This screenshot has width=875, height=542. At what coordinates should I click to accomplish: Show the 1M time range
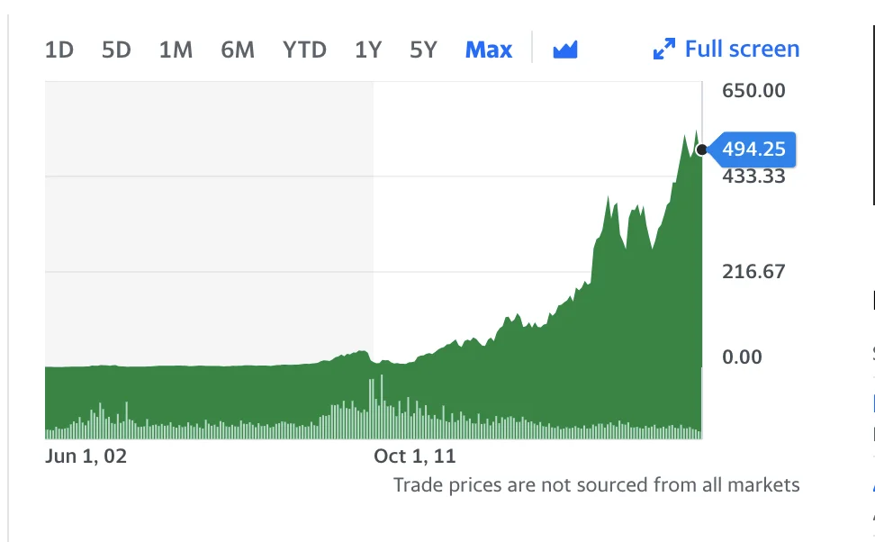coord(176,50)
